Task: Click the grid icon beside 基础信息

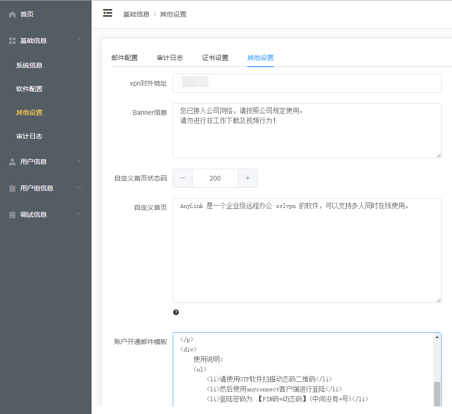Action: 12,41
